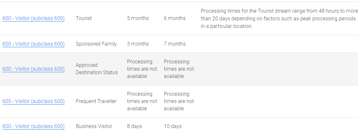Click the "5 months" processing time
Image resolution: width=358 pixels, height=134 pixels.
[138, 18]
